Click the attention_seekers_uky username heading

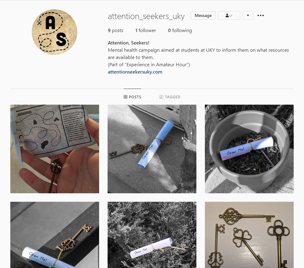(146, 16)
